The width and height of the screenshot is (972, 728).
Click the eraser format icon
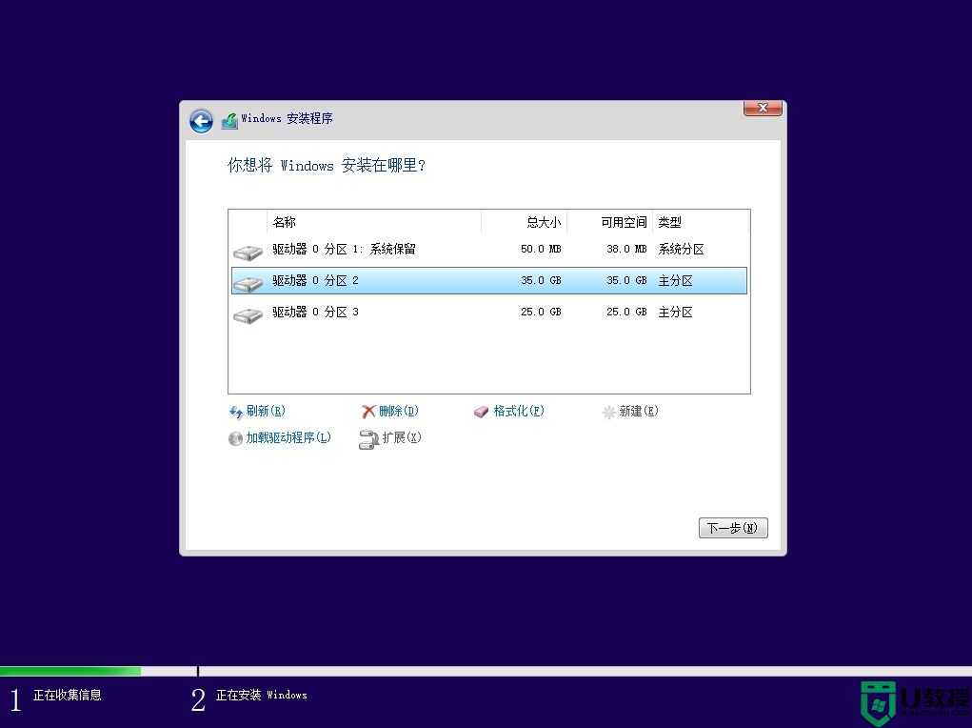tap(482, 412)
